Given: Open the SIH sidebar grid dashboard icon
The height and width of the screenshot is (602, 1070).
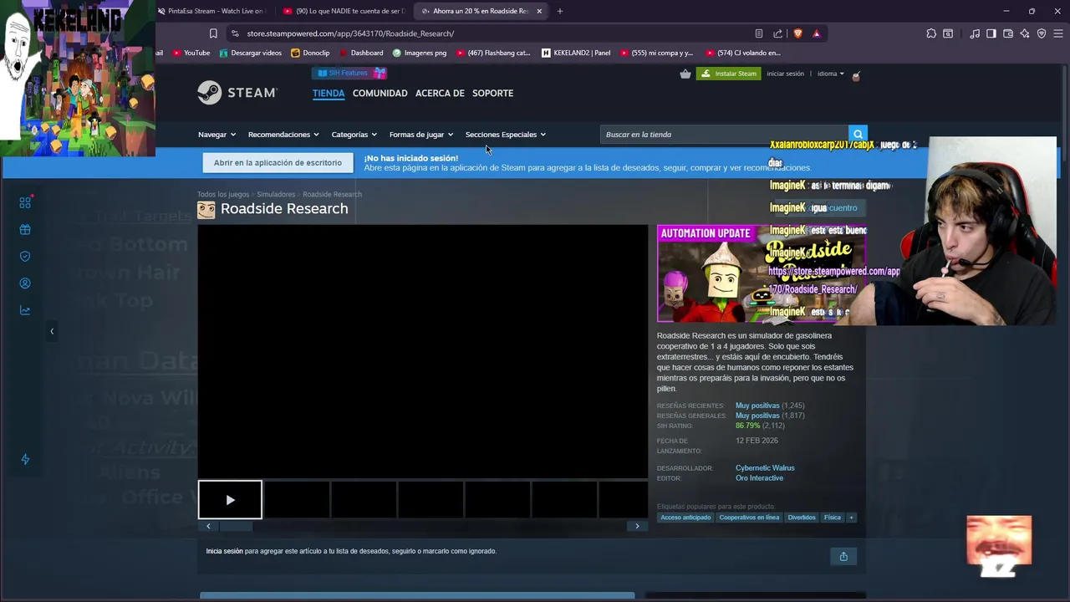Looking at the screenshot, I should [25, 202].
